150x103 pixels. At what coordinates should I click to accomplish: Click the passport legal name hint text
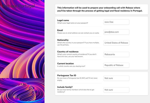[72, 23]
